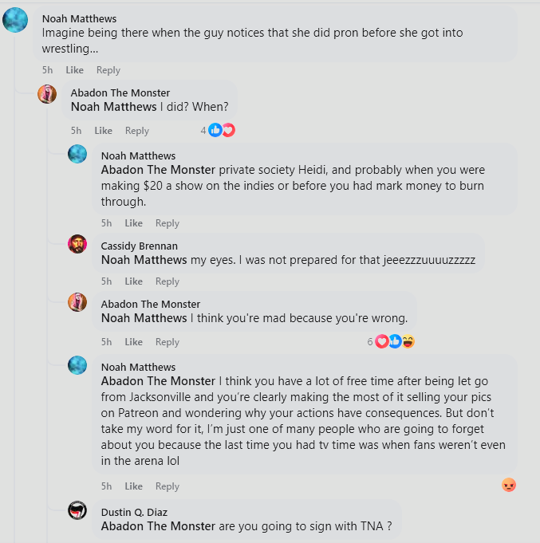Reply to the Jacksonville comment
This screenshot has width=540, height=543.
click(x=167, y=486)
